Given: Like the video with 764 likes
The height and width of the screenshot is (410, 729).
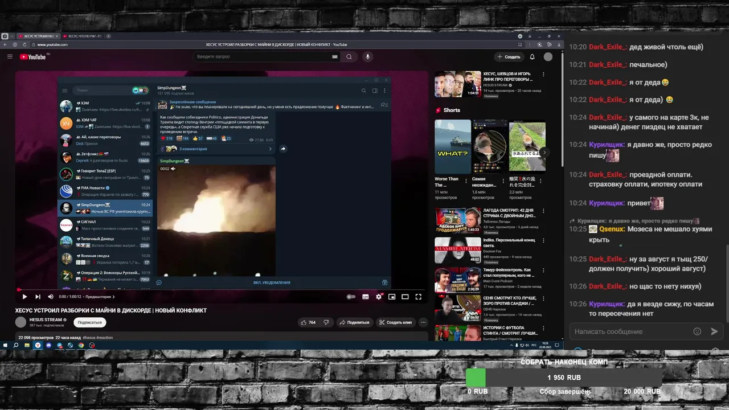Looking at the screenshot, I should pos(309,322).
